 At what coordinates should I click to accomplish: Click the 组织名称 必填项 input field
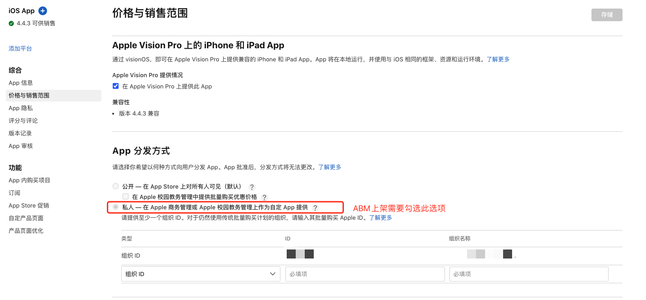click(529, 274)
